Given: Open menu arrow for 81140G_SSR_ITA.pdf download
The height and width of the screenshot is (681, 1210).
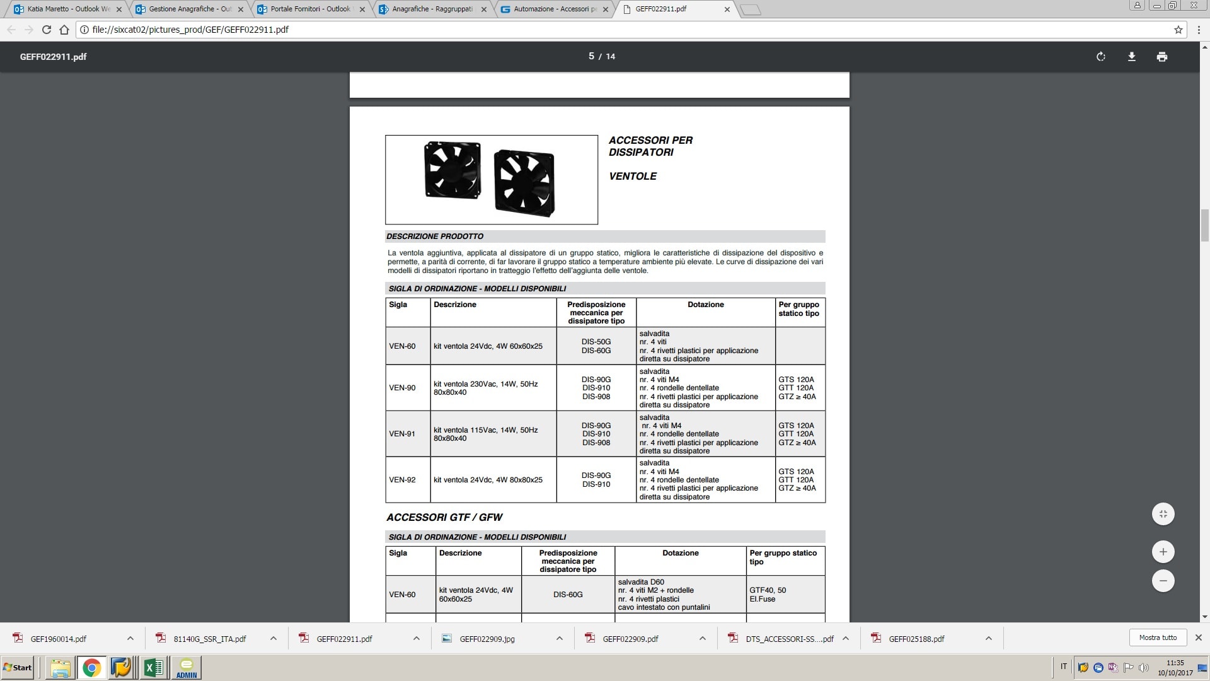Looking at the screenshot, I should click(274, 638).
